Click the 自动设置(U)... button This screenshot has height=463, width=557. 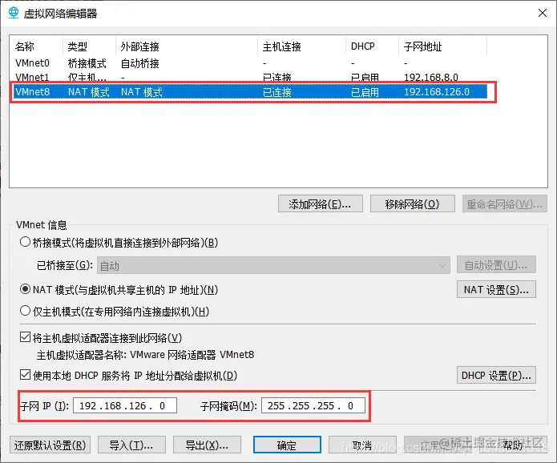496,265
